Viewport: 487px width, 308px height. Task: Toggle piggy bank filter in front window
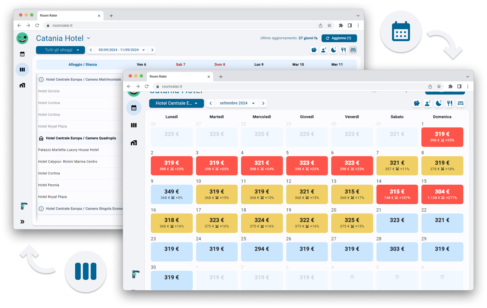pyautogui.click(x=417, y=103)
